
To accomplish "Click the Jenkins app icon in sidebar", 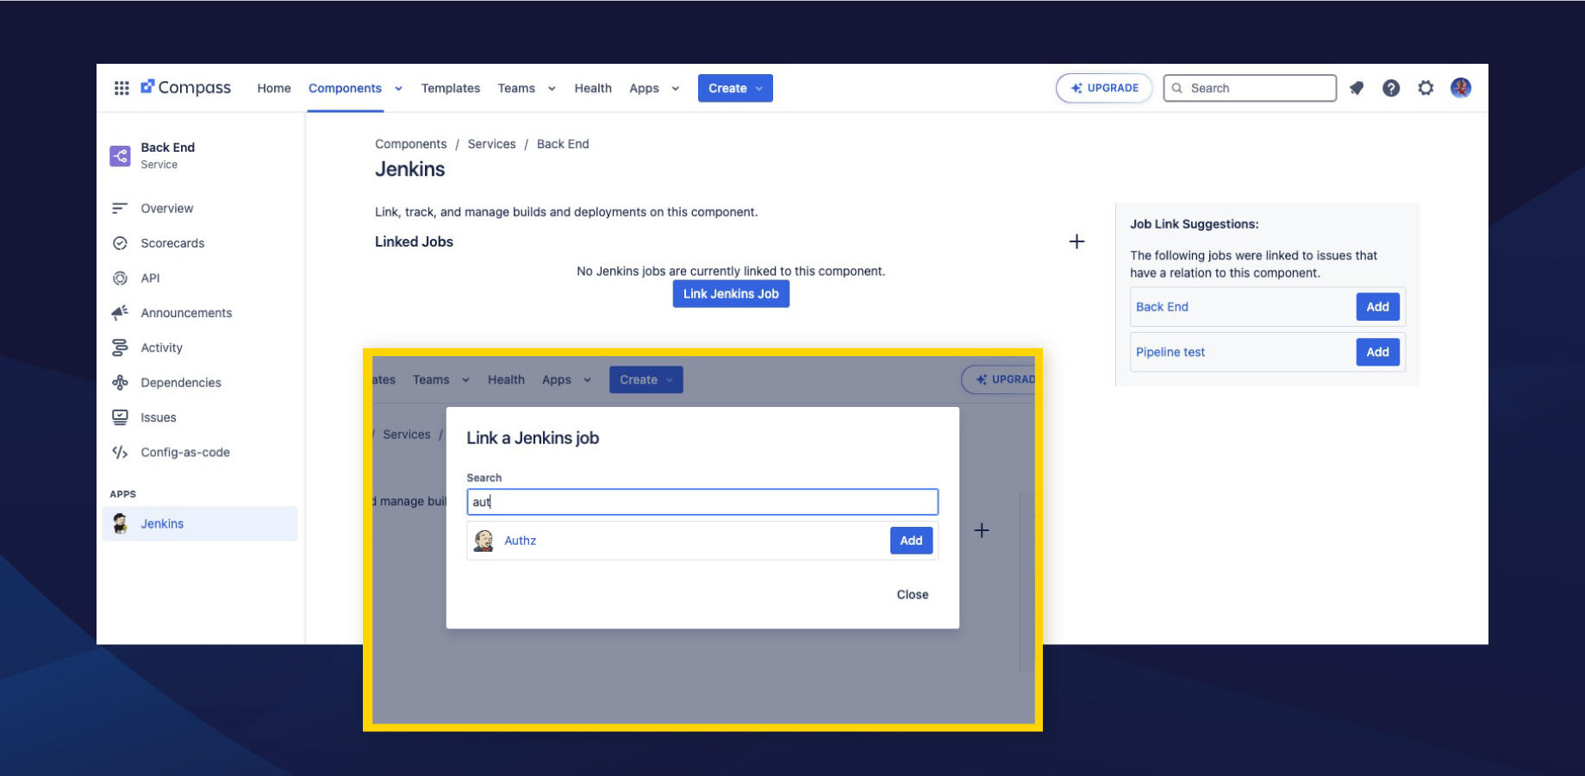I will 120,523.
